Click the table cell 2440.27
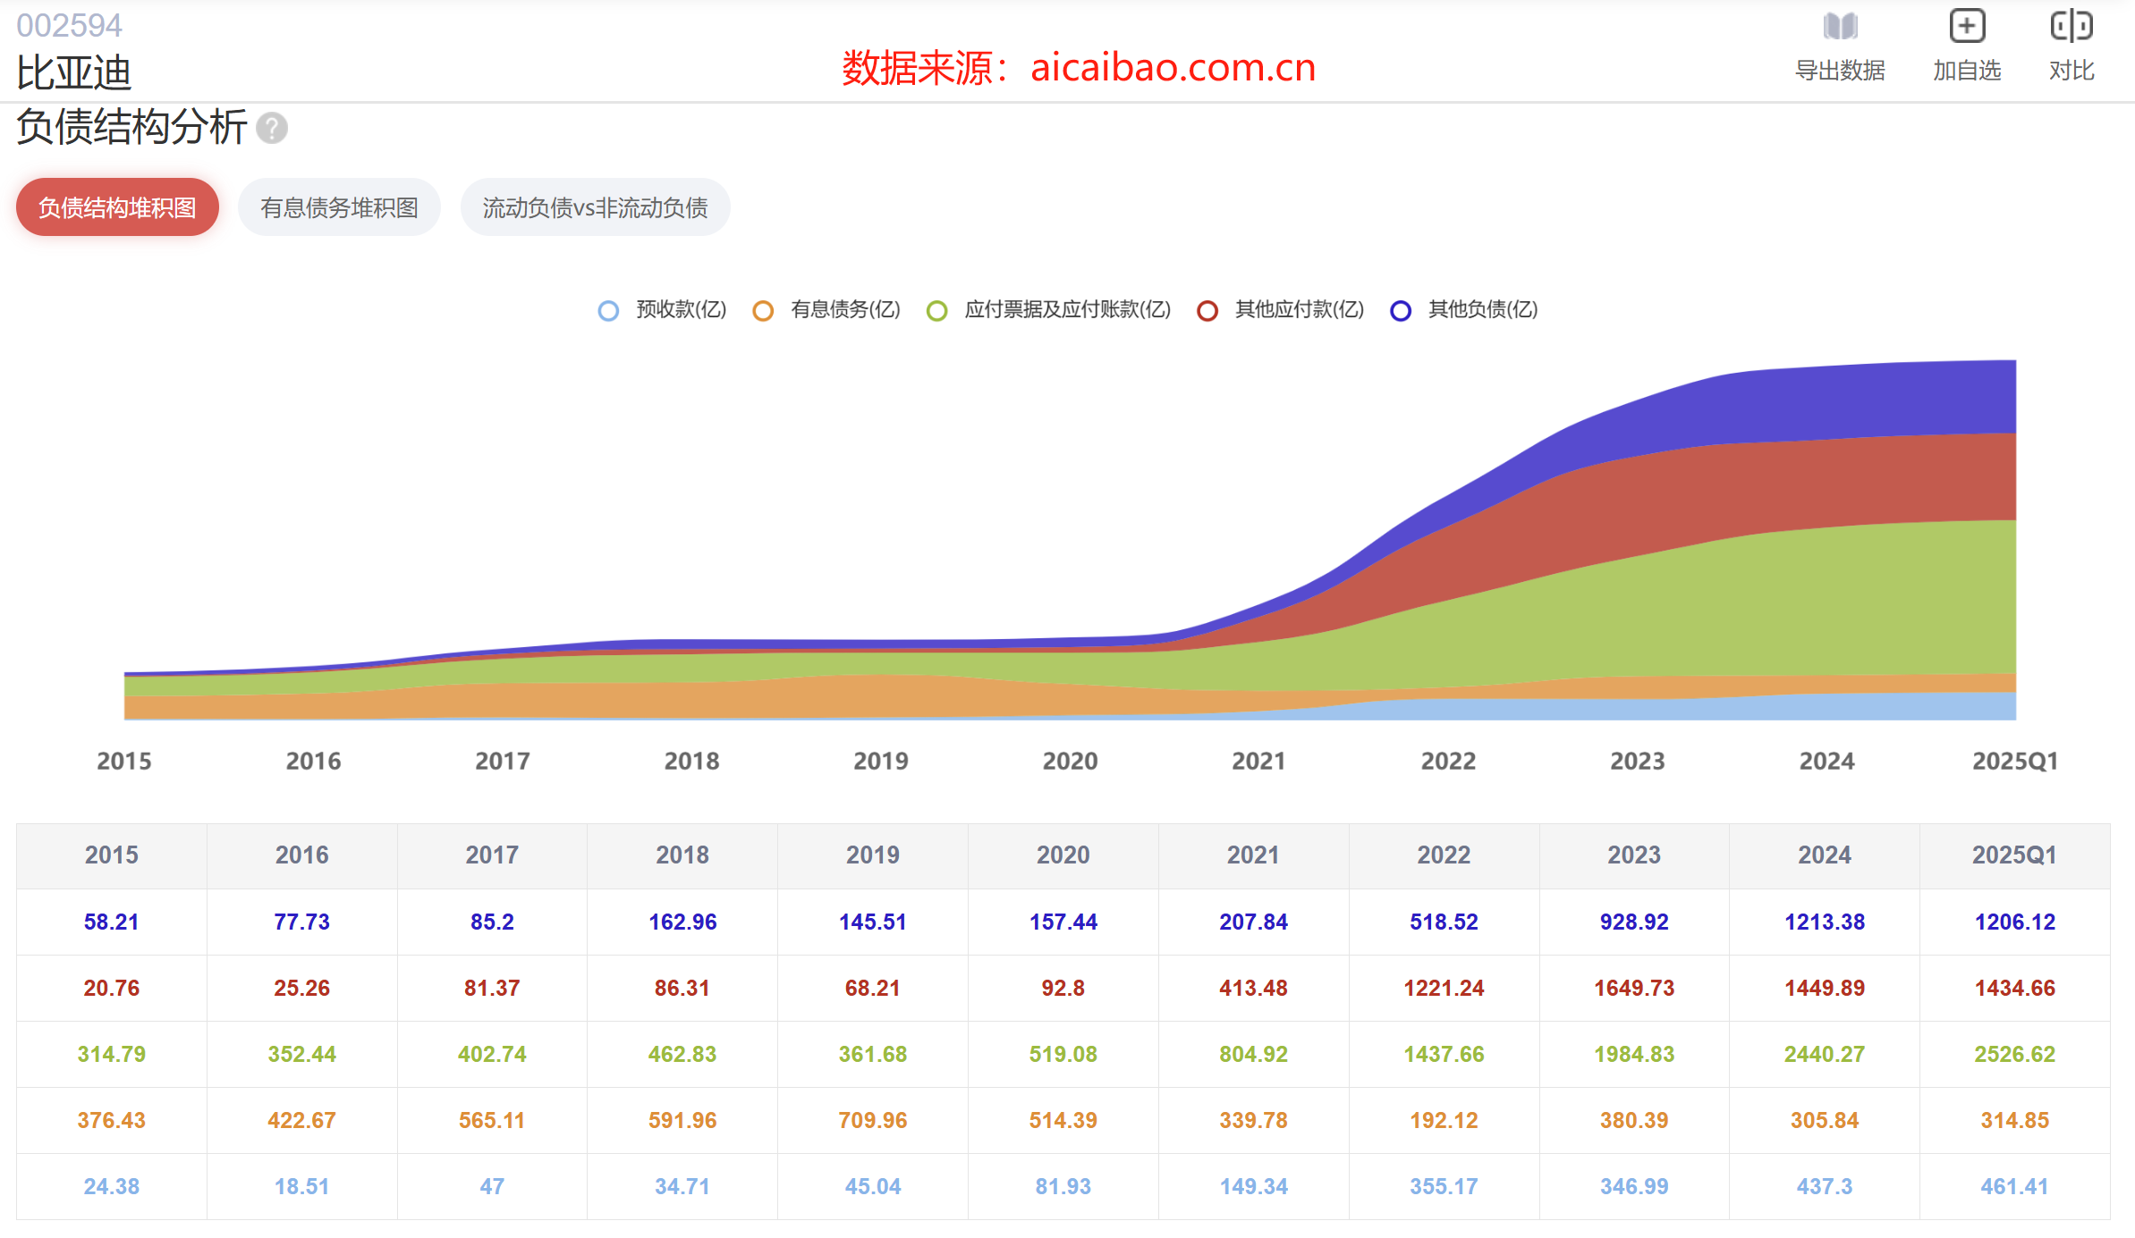Image resolution: width=2135 pixels, height=1238 pixels. tap(1825, 1054)
